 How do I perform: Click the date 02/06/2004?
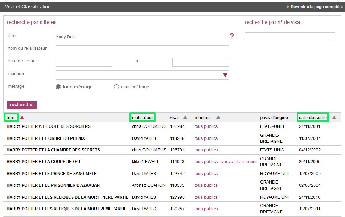pyautogui.click(x=309, y=185)
